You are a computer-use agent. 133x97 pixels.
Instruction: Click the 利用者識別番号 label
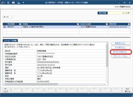[11, 54]
